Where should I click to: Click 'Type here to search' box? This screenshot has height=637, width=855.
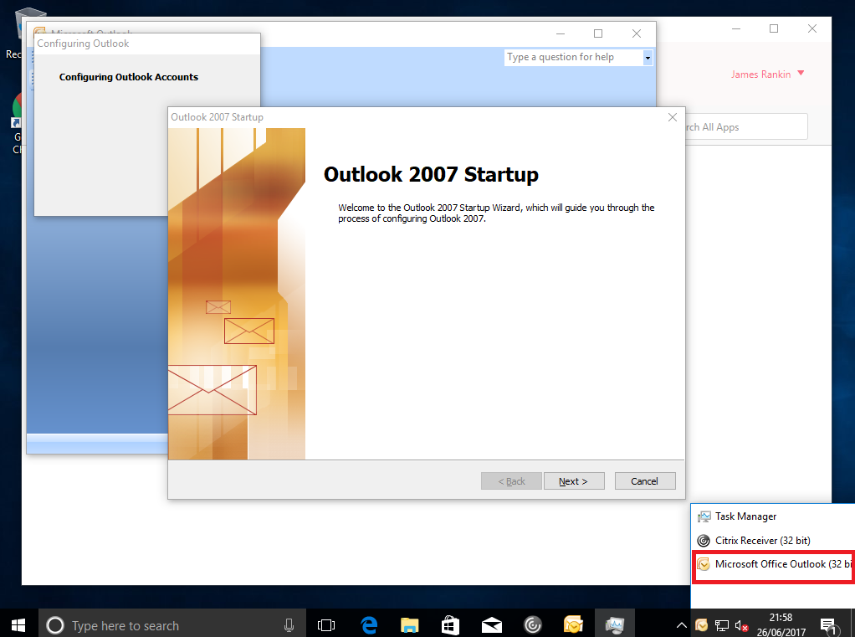pos(172,625)
